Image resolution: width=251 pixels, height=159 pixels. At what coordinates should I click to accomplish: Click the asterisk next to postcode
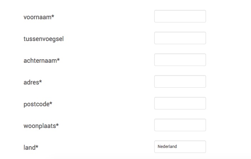[x=51, y=103]
